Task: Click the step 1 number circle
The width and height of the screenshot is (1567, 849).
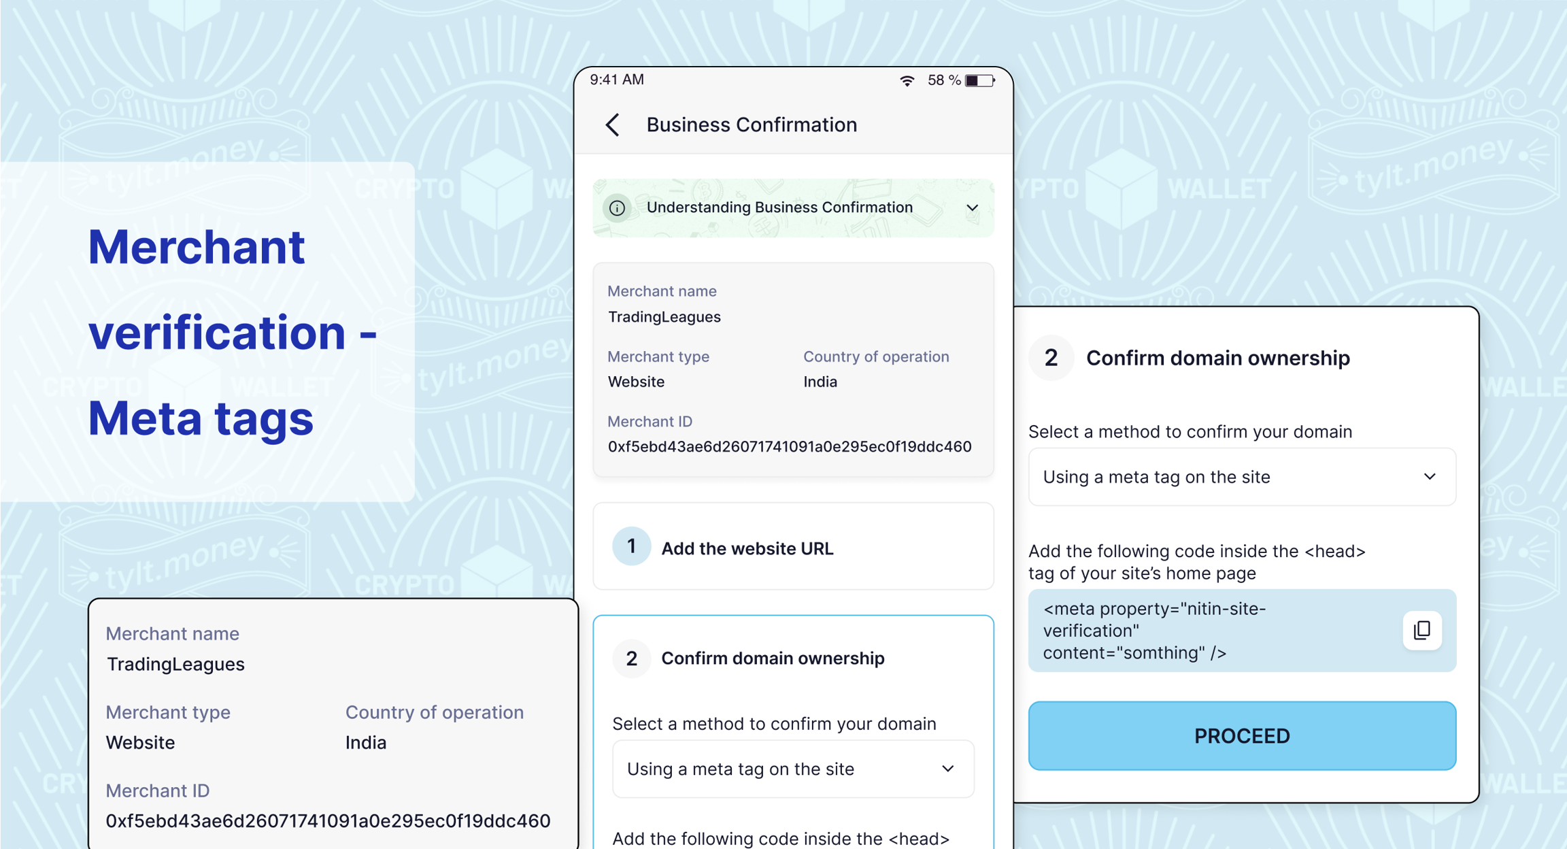Action: point(631,546)
